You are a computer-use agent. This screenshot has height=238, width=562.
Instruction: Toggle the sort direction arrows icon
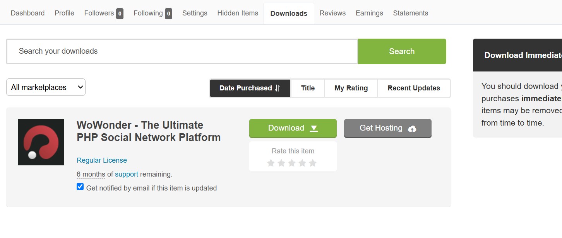(x=277, y=88)
